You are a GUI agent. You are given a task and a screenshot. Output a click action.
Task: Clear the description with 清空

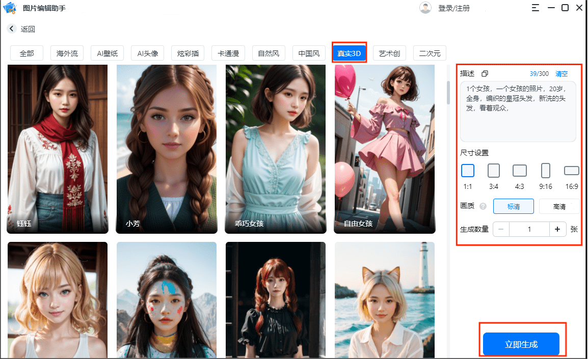coord(561,74)
